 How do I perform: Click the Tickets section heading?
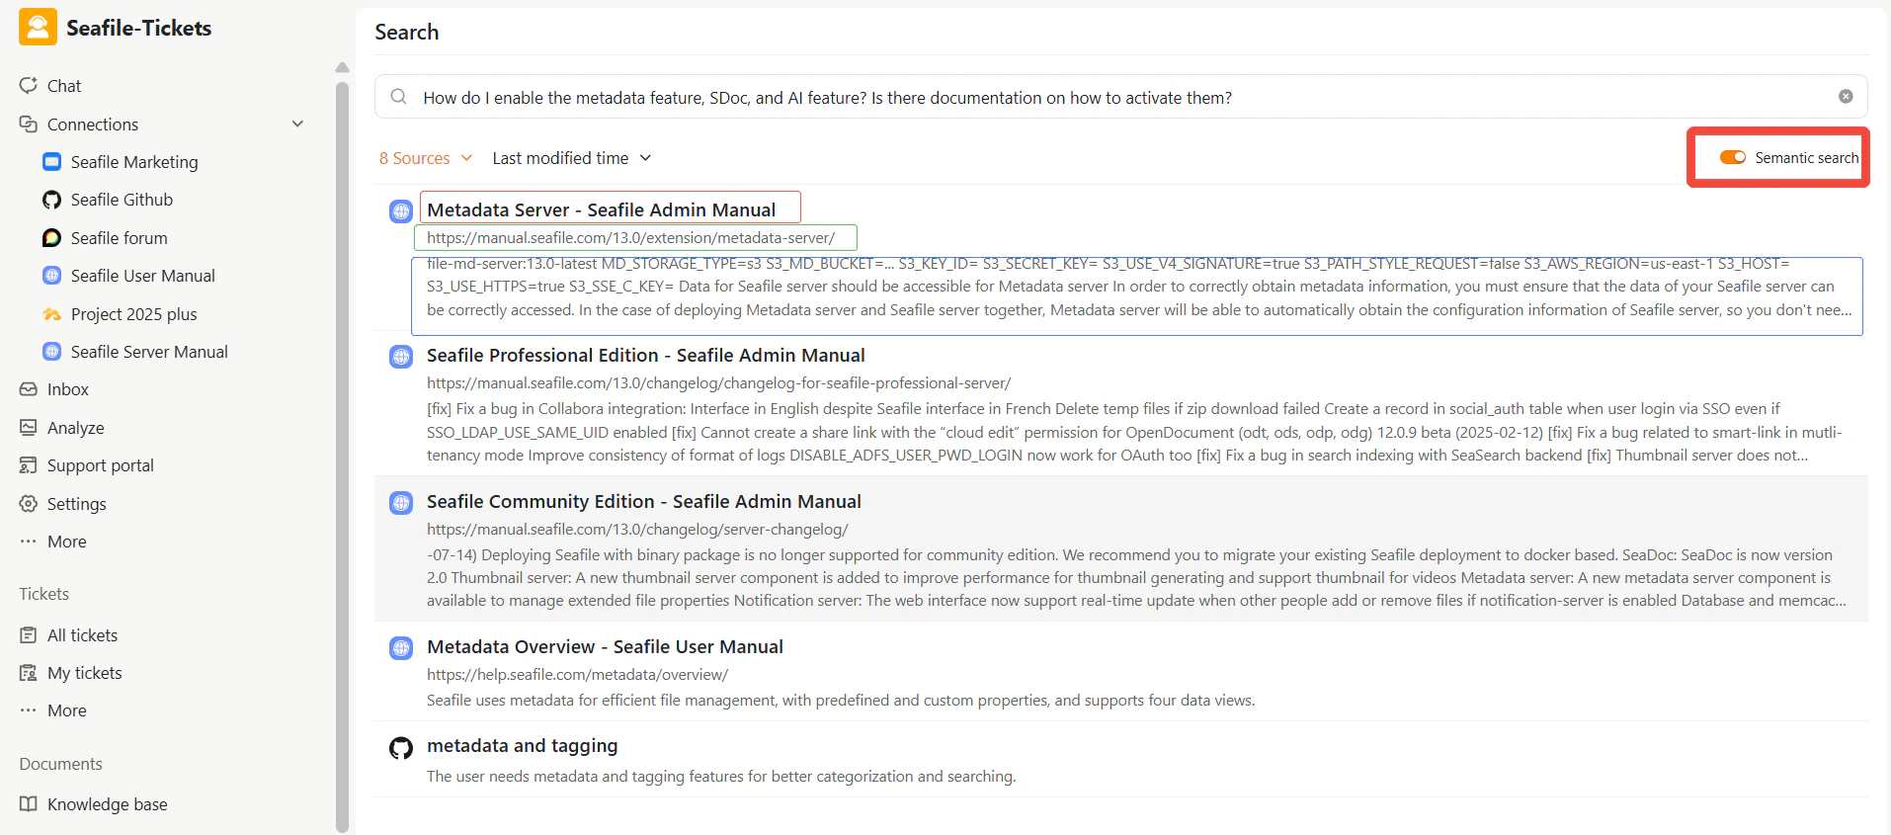(x=43, y=594)
